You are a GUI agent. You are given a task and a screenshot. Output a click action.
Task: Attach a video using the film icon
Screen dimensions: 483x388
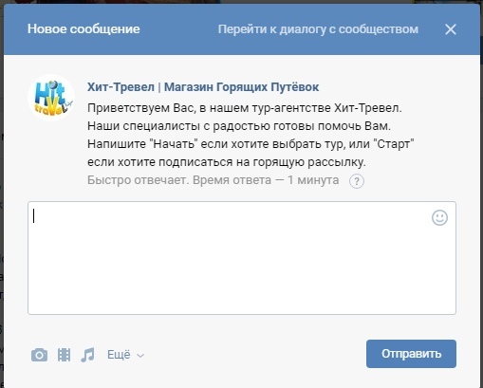(x=64, y=355)
